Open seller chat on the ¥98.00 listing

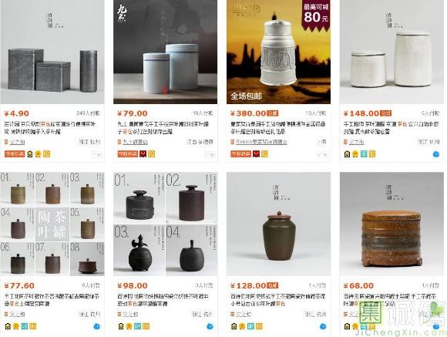210,326
